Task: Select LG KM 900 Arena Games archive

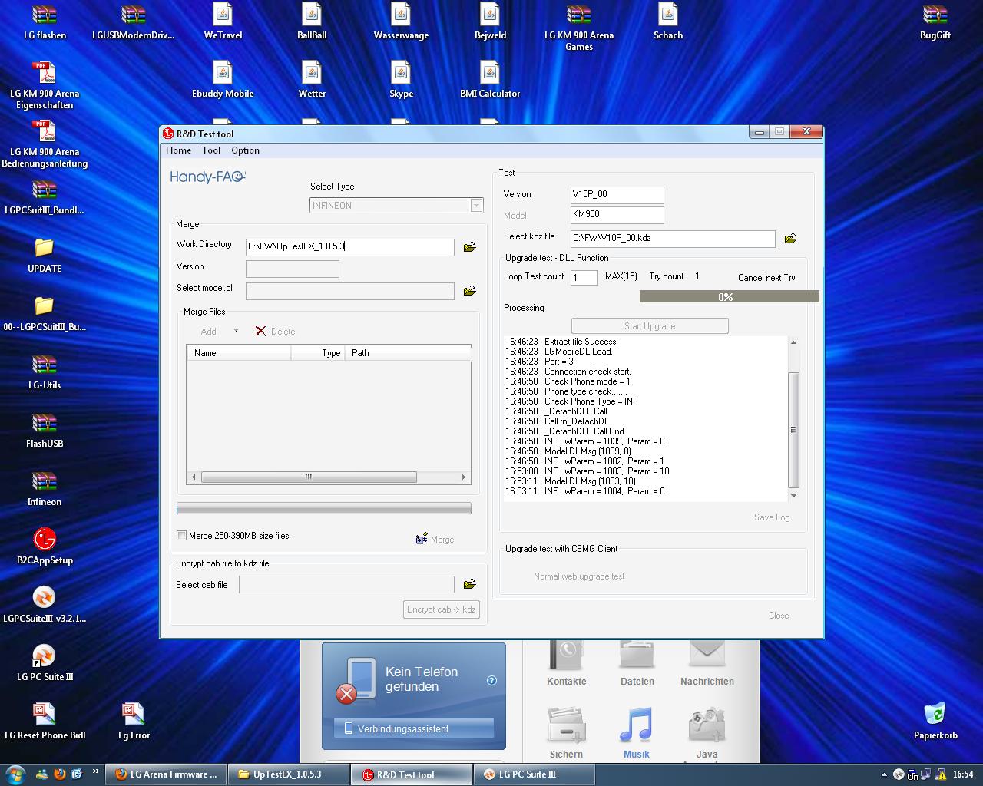Action: pyautogui.click(x=579, y=27)
